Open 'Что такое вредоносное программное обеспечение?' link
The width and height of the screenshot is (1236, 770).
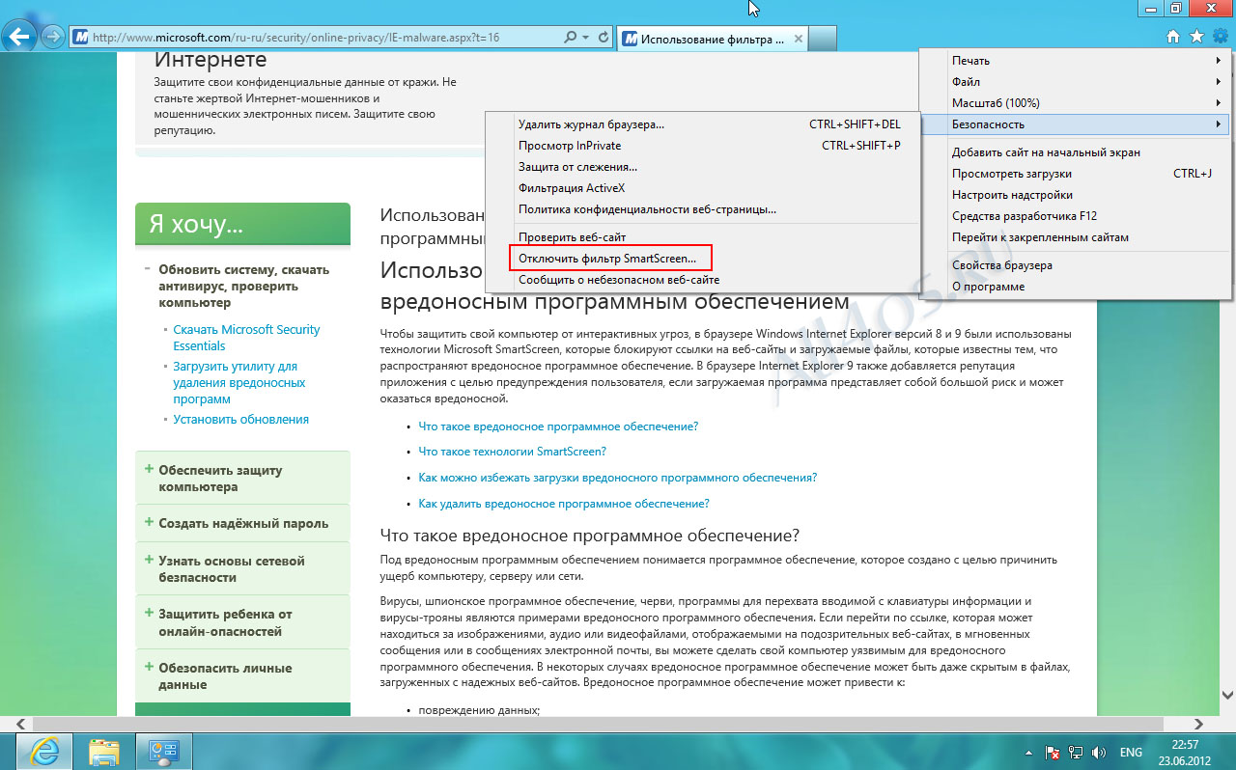(558, 426)
